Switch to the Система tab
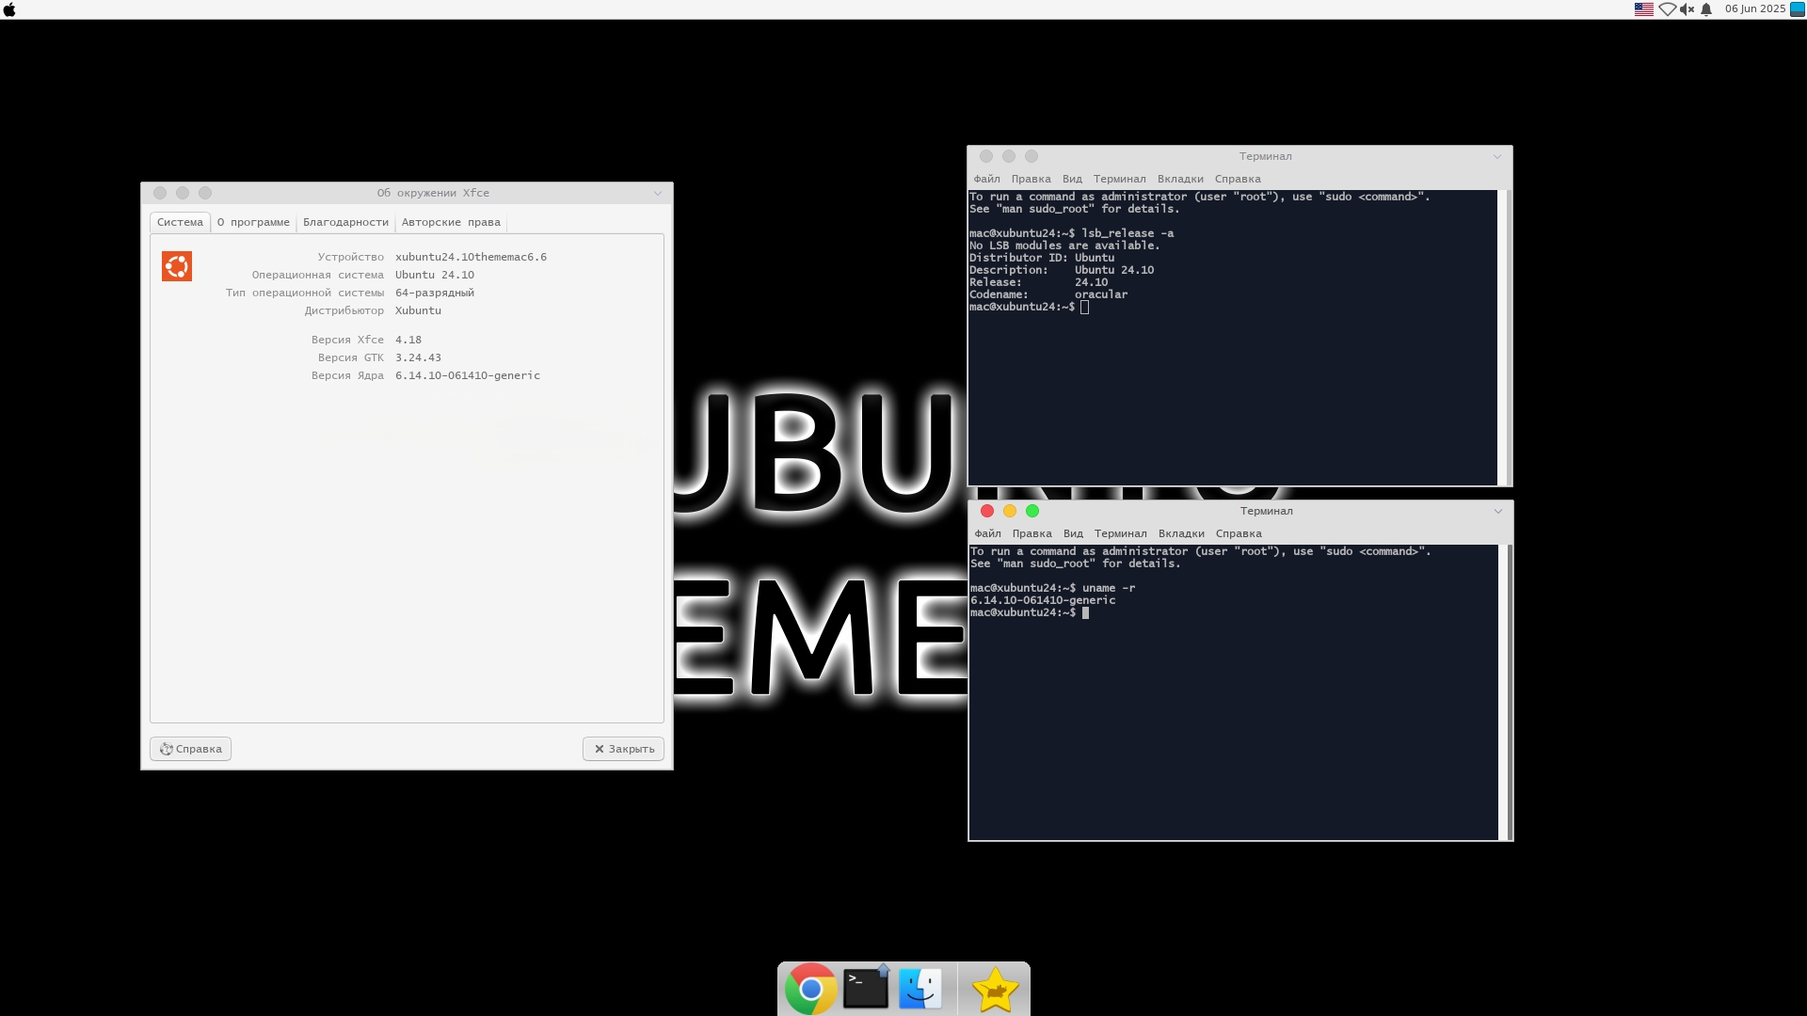Viewport: 1807px width, 1016px height. [180, 222]
